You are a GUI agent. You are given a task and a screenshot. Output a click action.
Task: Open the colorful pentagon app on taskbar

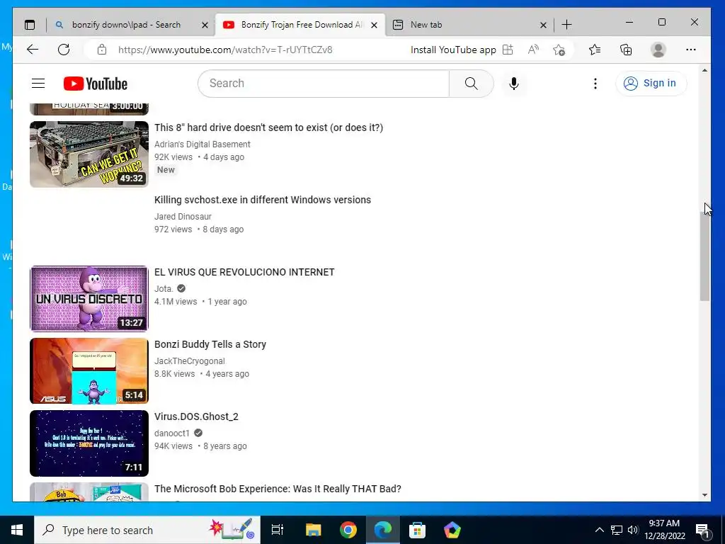[452, 530]
